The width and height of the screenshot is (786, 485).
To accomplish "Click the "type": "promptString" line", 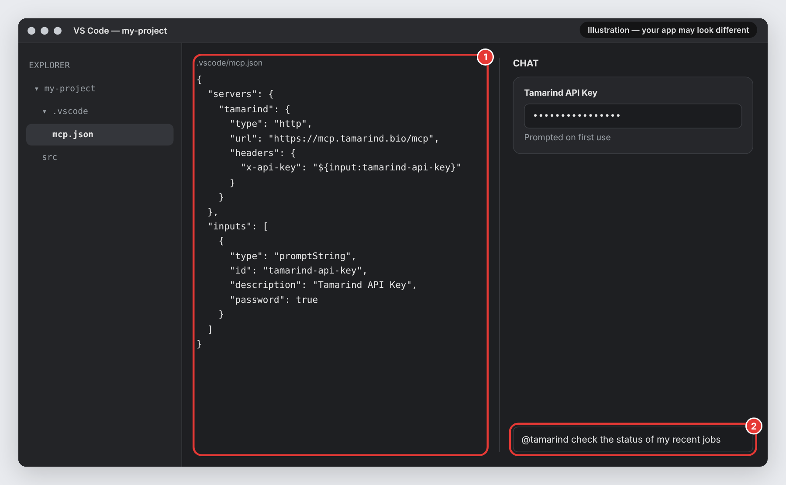I will pyautogui.click(x=293, y=256).
